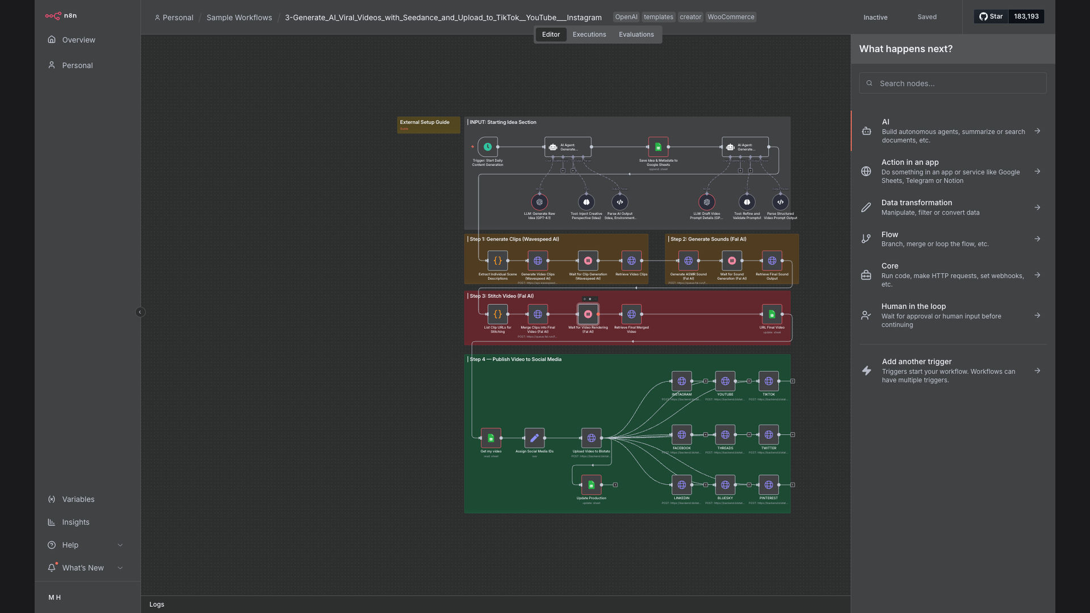Select the URL Final Video sheet node
Image resolution: width=1090 pixels, height=613 pixels.
click(772, 314)
